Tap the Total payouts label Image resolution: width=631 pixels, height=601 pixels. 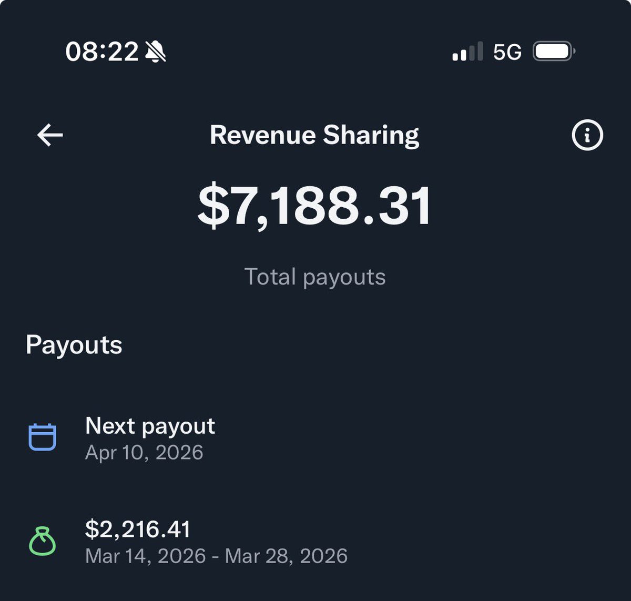(315, 277)
